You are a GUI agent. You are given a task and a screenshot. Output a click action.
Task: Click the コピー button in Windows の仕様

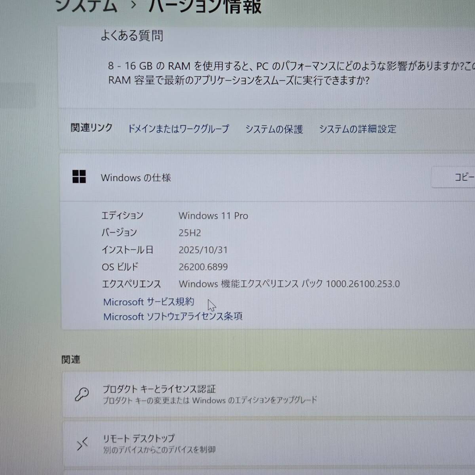pyautogui.click(x=454, y=177)
